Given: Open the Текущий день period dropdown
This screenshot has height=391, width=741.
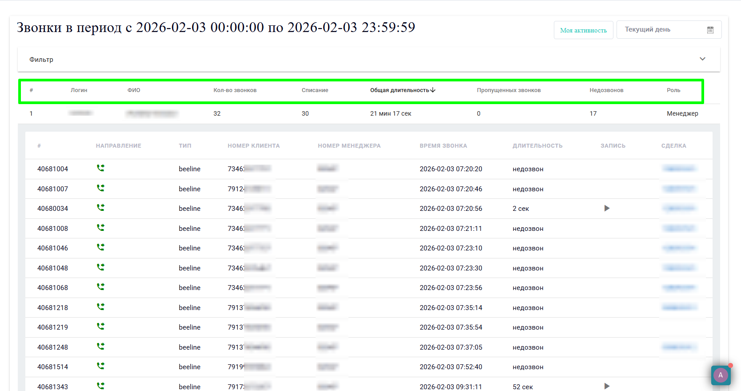Looking at the screenshot, I should click(x=669, y=30).
